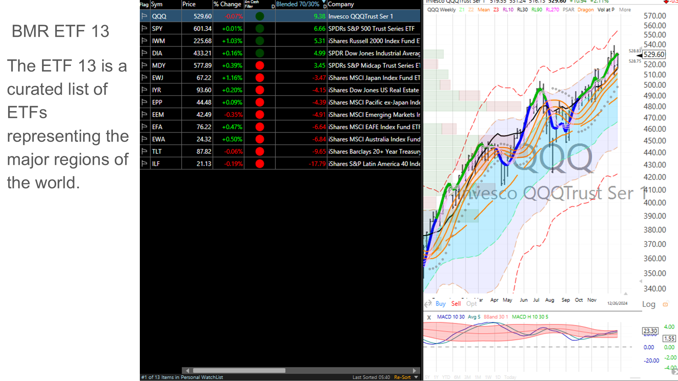
Task: Click the Buy button under the chart
Action: click(x=440, y=304)
